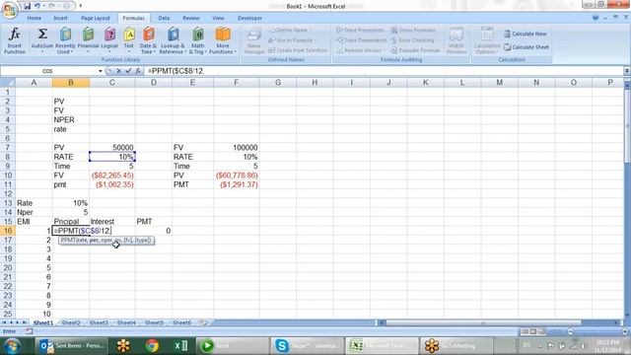Click the Watch Window button
Viewport: 631px width, 355px height.
456,40
